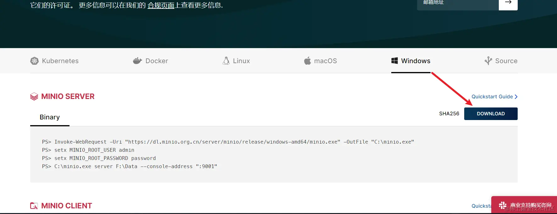This screenshot has width=557, height=214.
Task: Click the DOWNLOAD button for MinIO Server
Action: click(491, 114)
